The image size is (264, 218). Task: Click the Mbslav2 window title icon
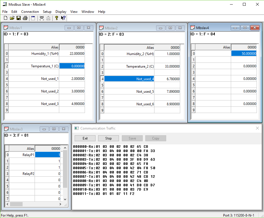click(101, 28)
